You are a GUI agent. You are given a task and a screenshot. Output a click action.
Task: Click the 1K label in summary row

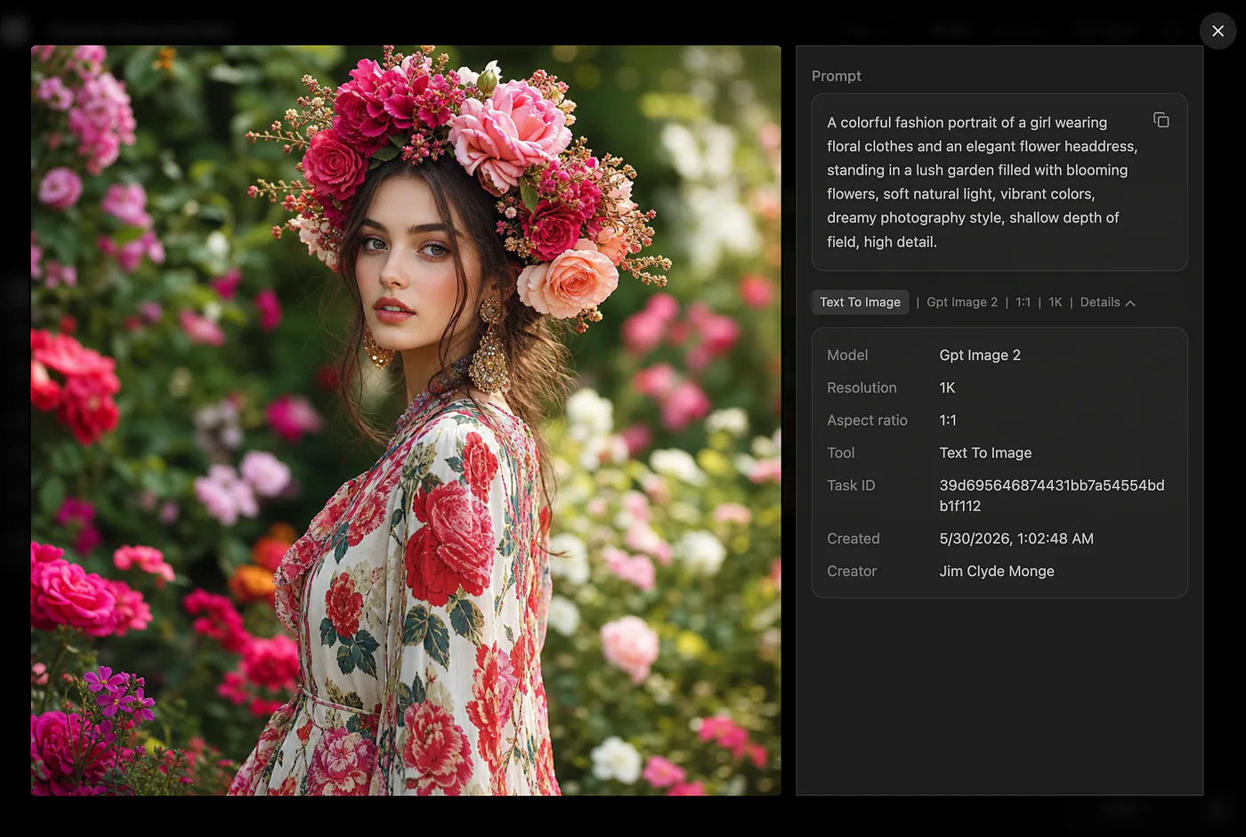coord(1056,303)
